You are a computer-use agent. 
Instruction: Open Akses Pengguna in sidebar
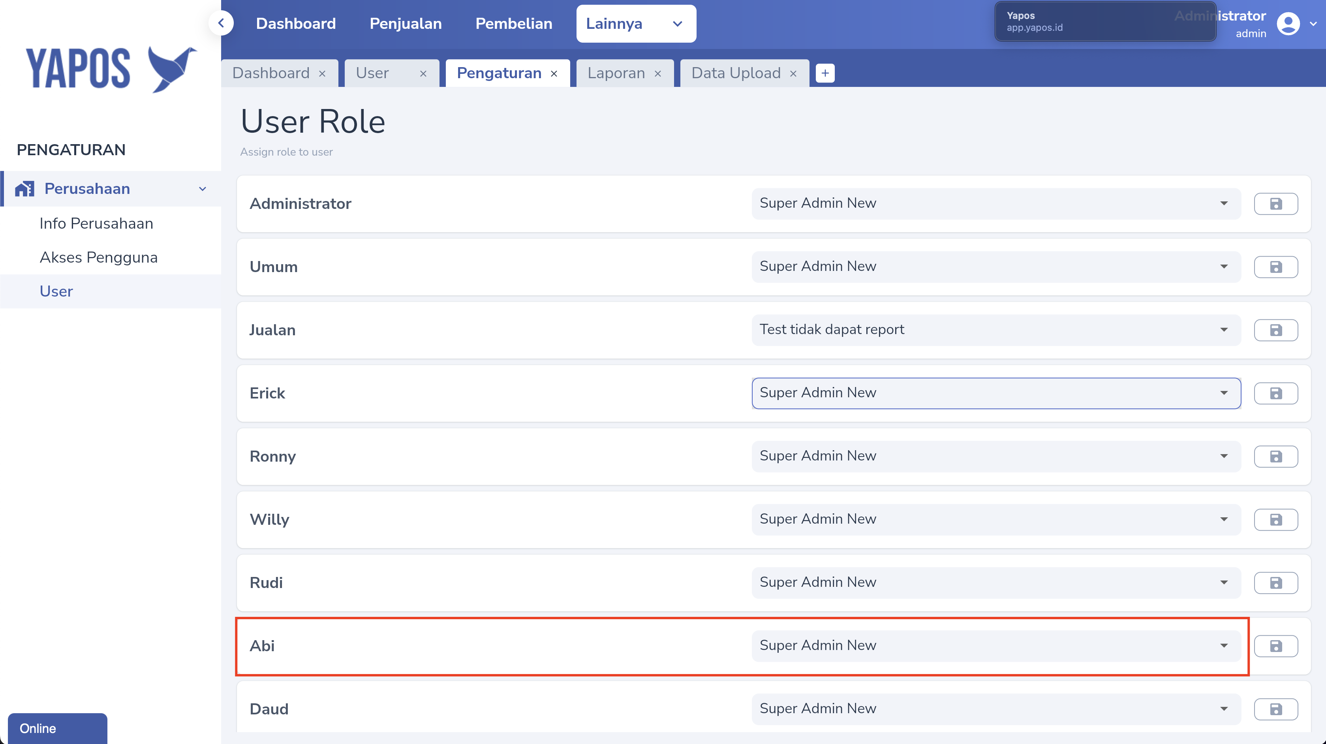98,257
